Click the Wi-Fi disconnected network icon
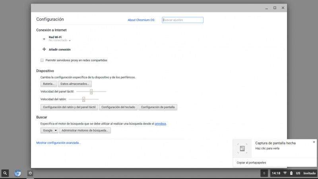This screenshot has width=318, height=179. [x=44, y=39]
